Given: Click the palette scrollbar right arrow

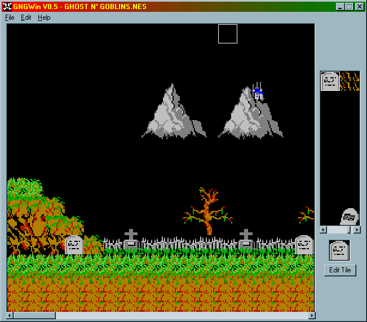Looking at the screenshot, I should click(357, 230).
